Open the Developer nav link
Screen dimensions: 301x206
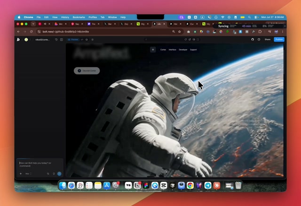[183, 49]
